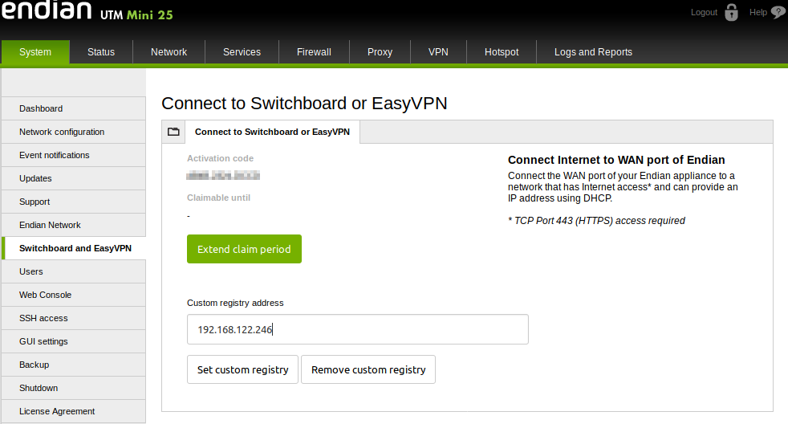Click Remove custom registry button
Viewport: 788px width, 424px height.
pos(368,369)
